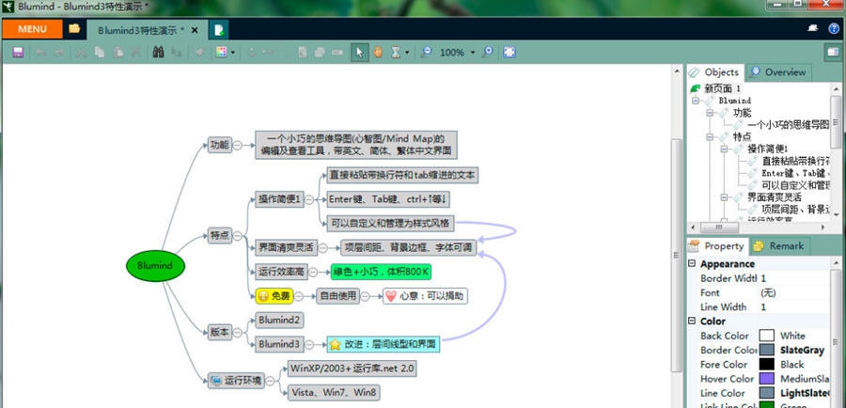
Task: Paste the clipboard contents from the toolbar
Action: click(118, 53)
